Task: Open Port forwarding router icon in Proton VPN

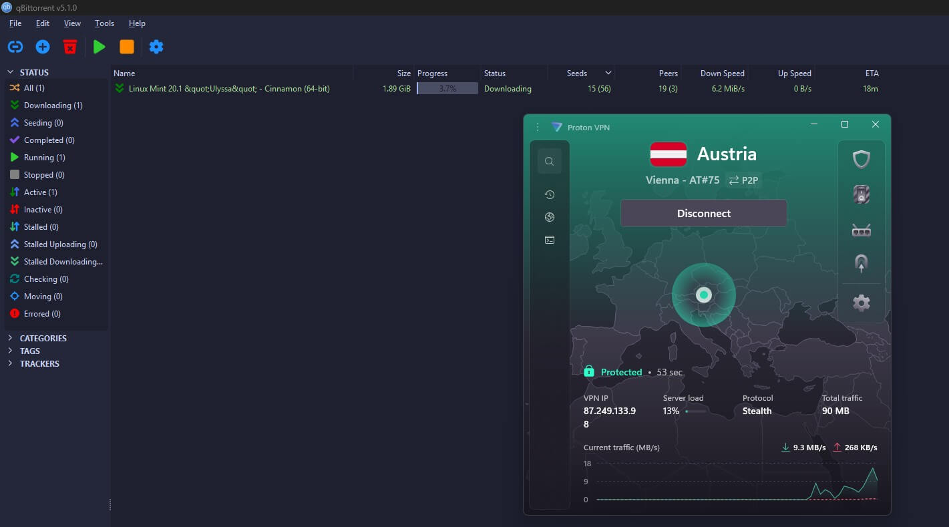Action: pos(862,230)
